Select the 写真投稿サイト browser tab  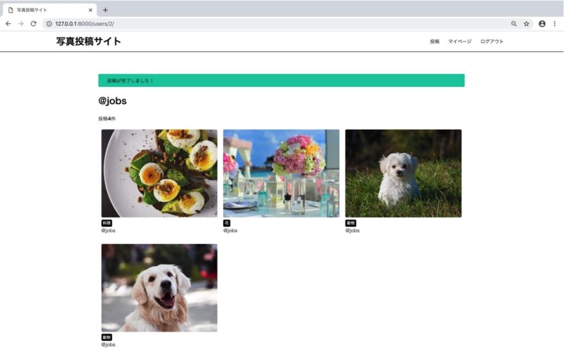[x=50, y=10]
